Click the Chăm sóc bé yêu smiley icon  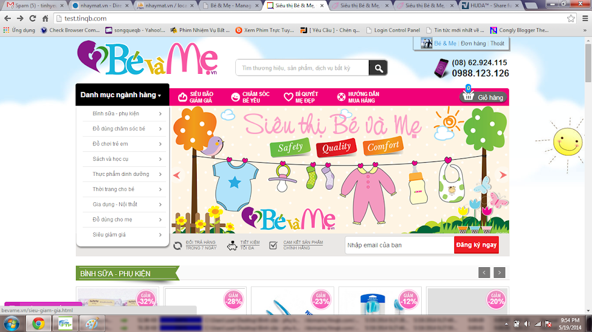point(235,97)
